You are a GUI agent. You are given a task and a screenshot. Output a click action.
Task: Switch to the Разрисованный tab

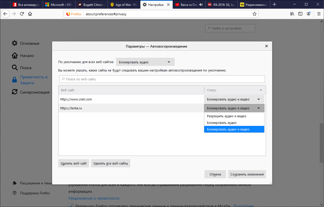(x=254, y=5)
